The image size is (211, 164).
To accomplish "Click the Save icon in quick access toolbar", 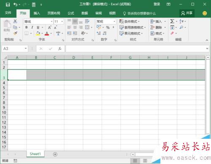I will tap(8, 5).
